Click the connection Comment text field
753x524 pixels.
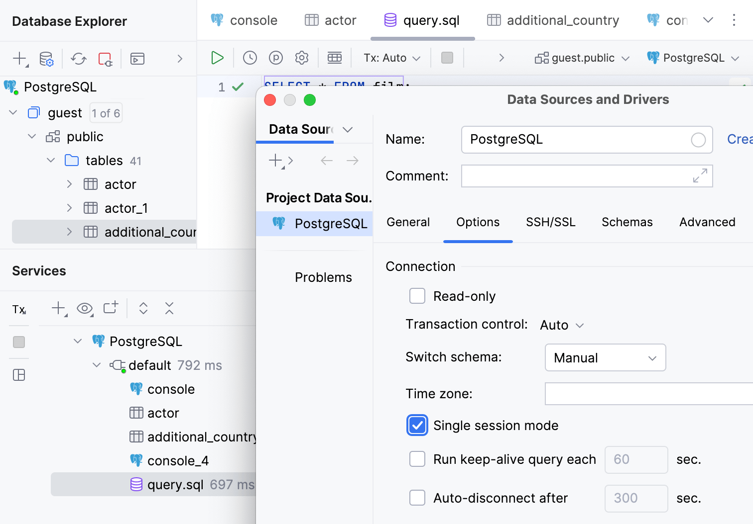(587, 176)
